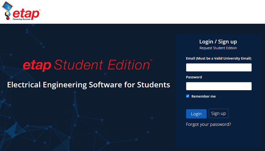Click the 'Student Edition' italic red text
The height and width of the screenshot is (151, 265).
(101, 65)
